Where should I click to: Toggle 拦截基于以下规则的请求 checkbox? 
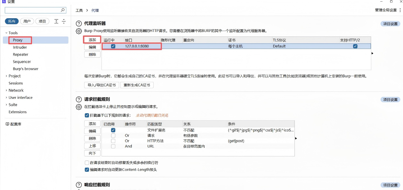(87, 115)
